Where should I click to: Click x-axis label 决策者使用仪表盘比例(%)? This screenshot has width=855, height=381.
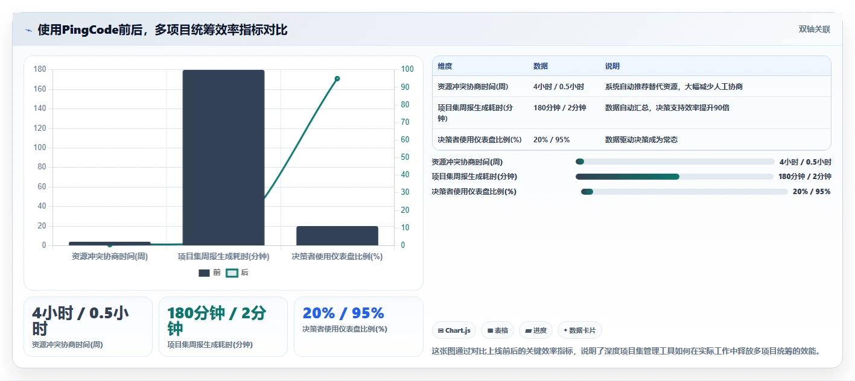click(x=337, y=256)
